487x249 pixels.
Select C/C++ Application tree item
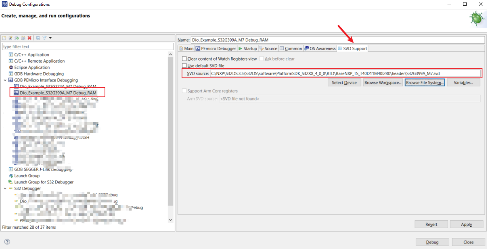31,55
